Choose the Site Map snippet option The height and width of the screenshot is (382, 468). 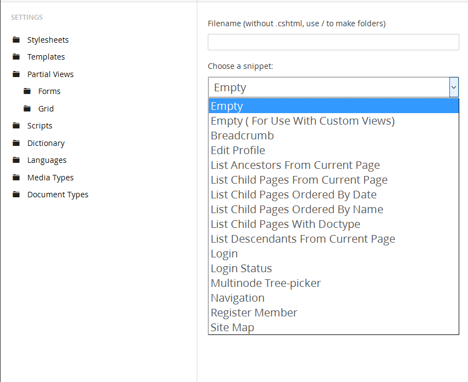(232, 327)
